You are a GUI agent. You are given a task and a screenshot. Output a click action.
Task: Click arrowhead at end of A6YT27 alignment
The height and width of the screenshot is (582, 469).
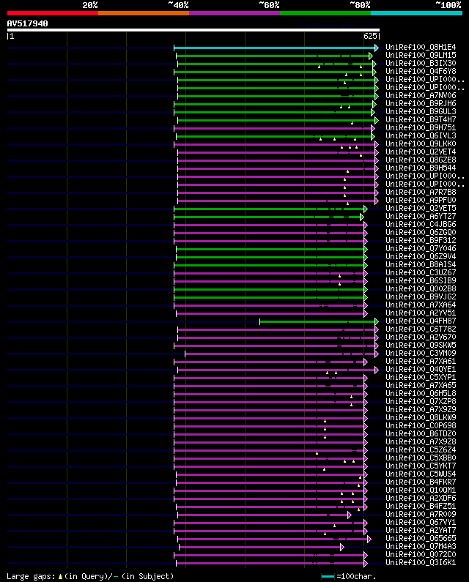point(362,217)
